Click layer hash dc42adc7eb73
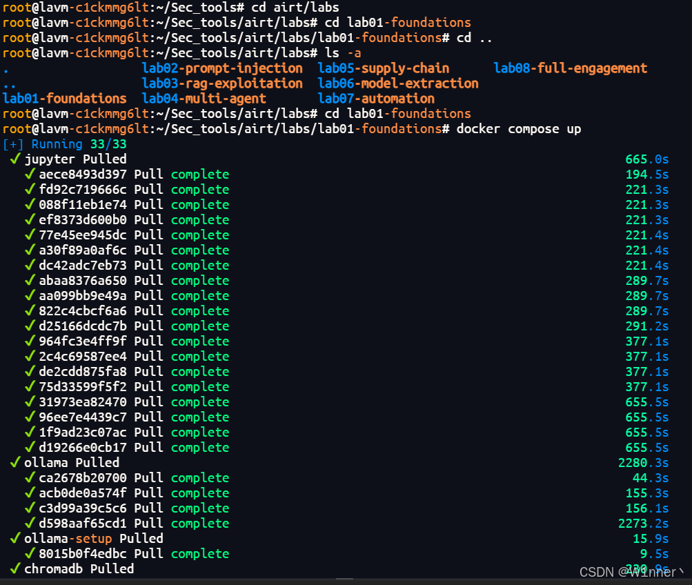692x585 pixels. (83, 266)
